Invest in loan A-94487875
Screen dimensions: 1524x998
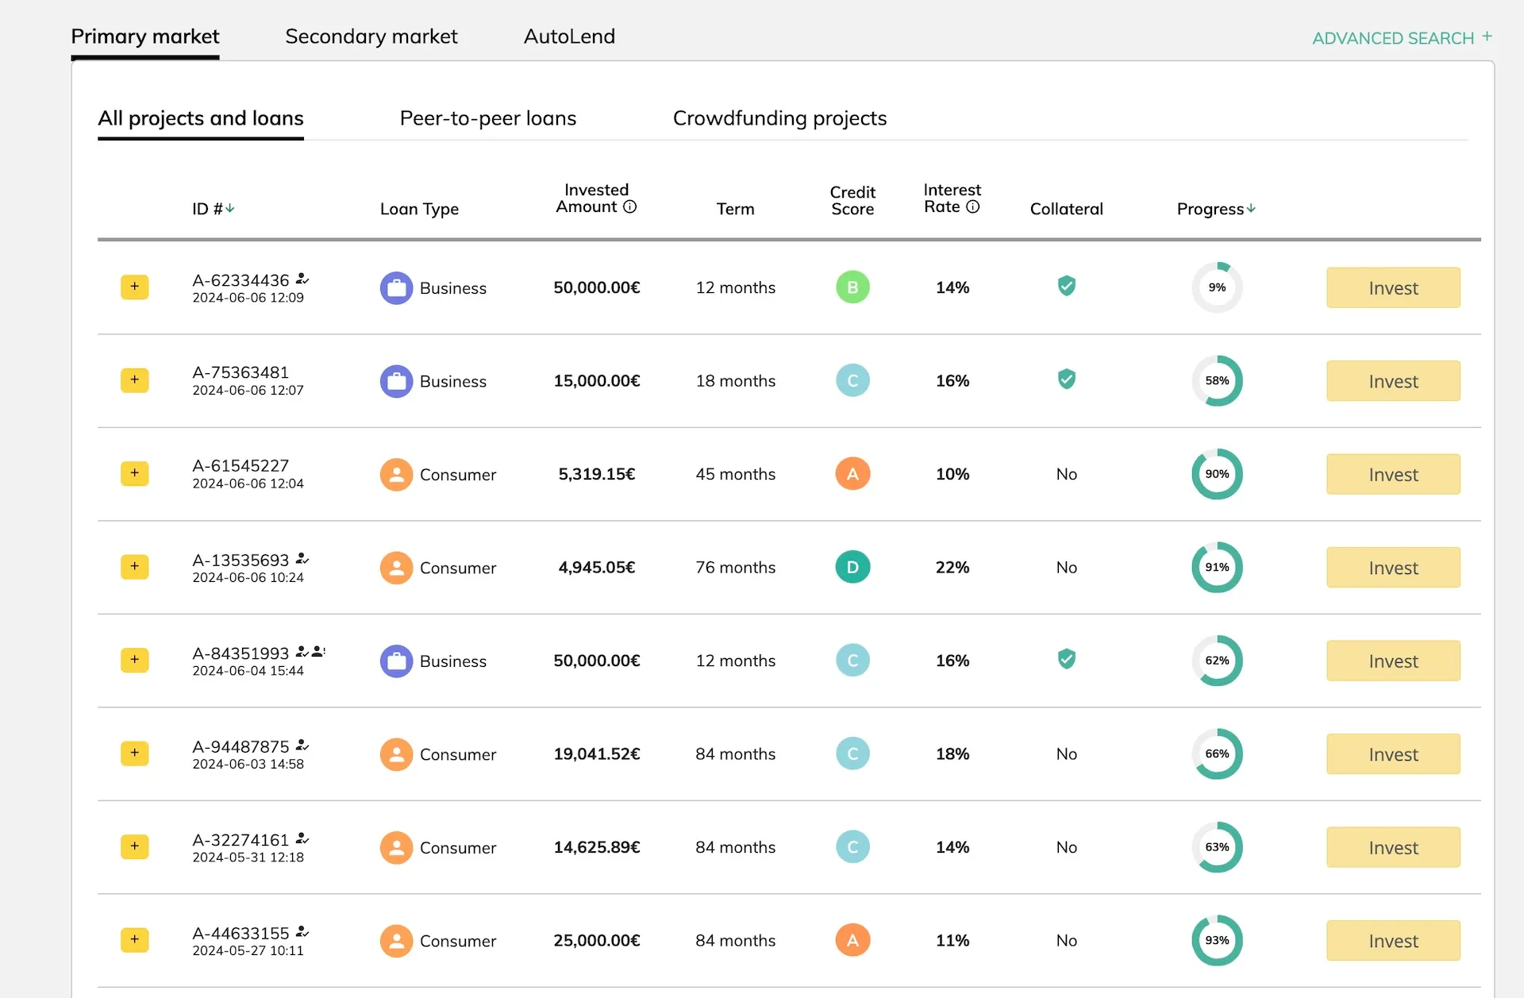click(1393, 754)
